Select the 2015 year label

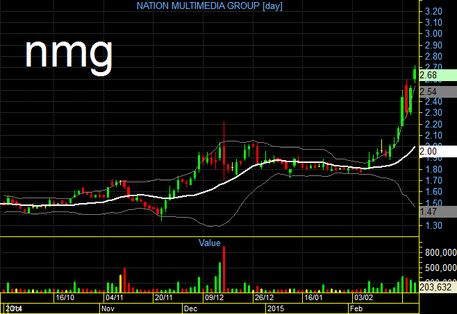(x=276, y=308)
